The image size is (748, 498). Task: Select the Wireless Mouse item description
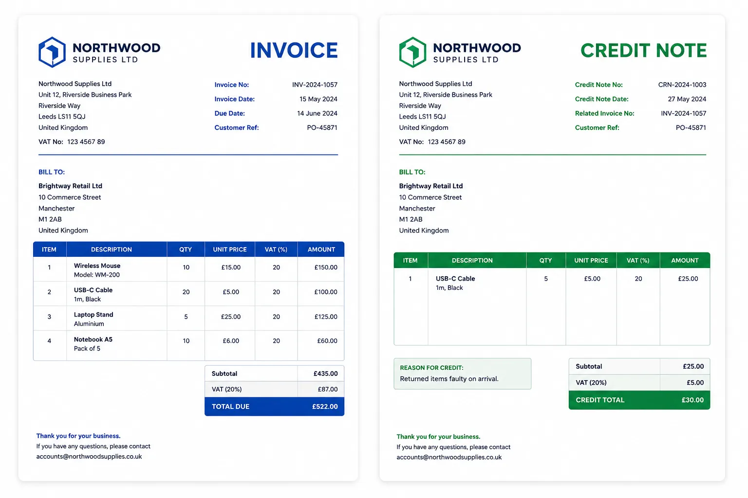click(97, 270)
